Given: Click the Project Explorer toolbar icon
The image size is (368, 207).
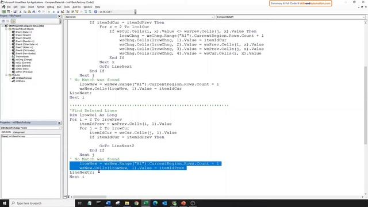Looking at the screenshot, I should pos(68,11).
